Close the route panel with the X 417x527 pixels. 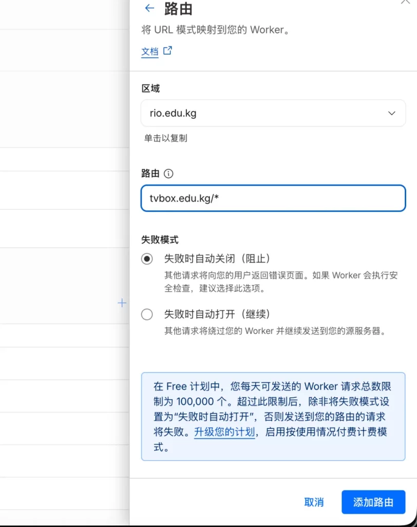click(405, 2)
